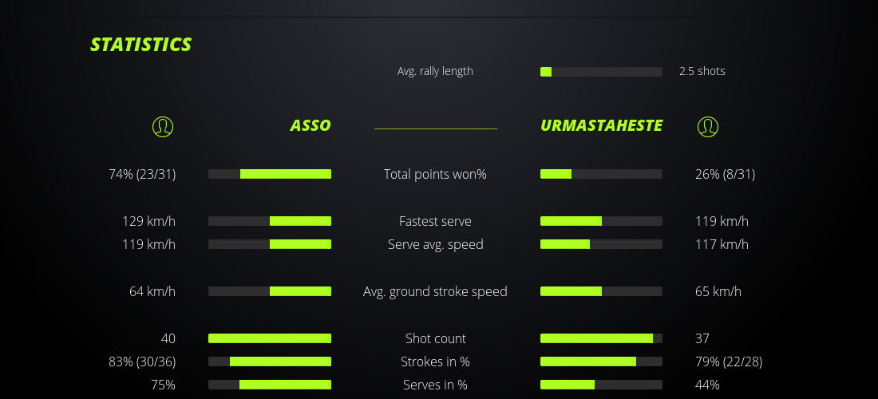Click ASSO's Strokes in % bar
This screenshot has height=399, width=878.
[270, 361]
